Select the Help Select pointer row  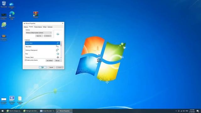click(x=42, y=47)
